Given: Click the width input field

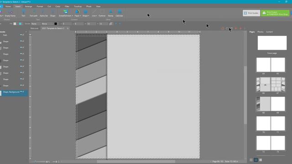Looking at the screenshot, I should click(92, 24).
